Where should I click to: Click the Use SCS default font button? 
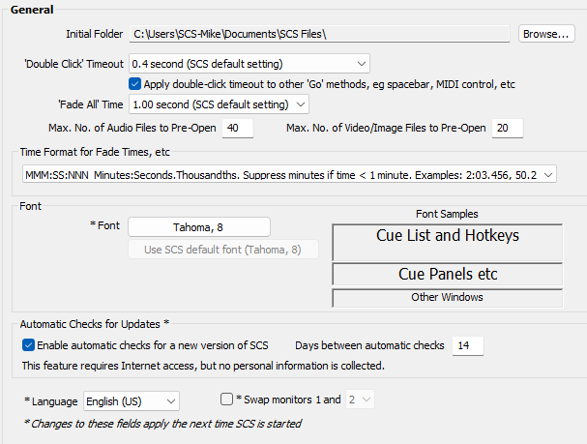[x=223, y=250]
